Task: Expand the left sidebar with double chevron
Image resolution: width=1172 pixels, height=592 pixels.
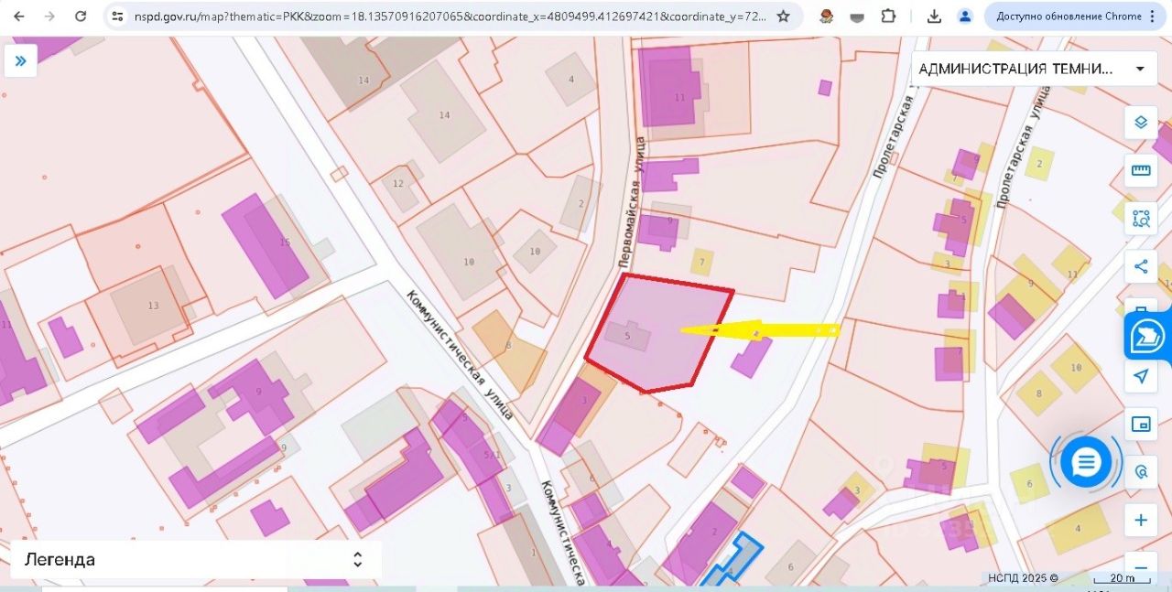Action: click(x=20, y=60)
